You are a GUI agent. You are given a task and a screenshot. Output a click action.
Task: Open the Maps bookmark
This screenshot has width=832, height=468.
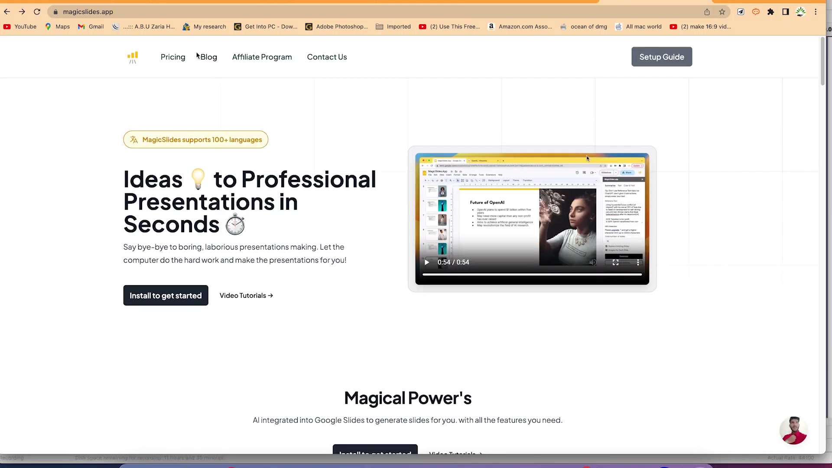(57, 26)
